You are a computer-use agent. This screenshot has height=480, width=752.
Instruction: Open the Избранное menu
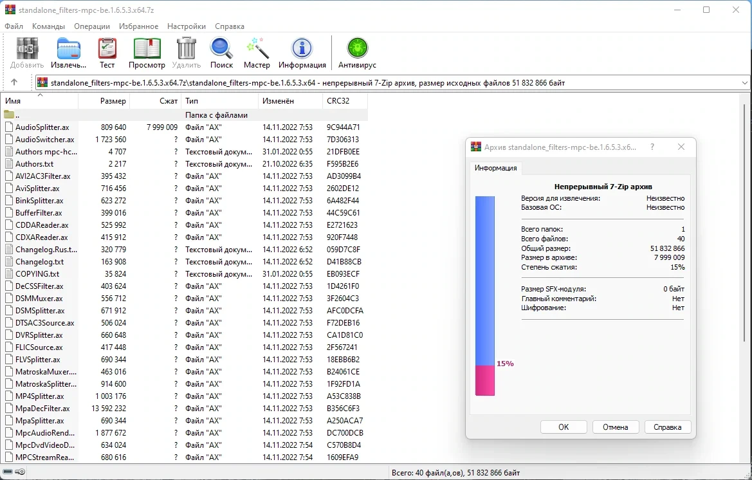138,26
